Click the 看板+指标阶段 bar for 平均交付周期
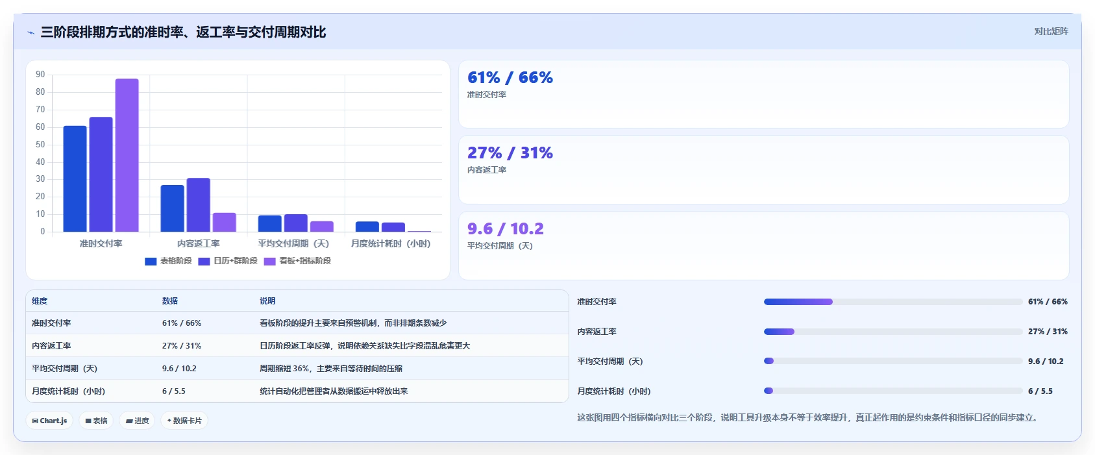Image resolution: width=1095 pixels, height=455 pixels. coord(321,227)
